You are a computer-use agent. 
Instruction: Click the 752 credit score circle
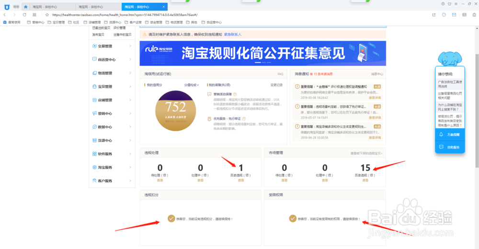(175, 110)
